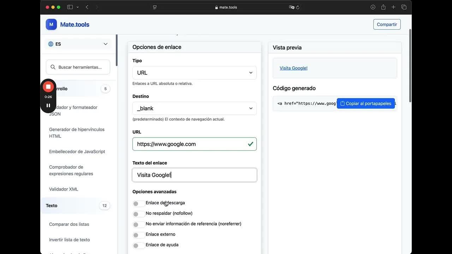Viewport: 452px width, 254px height.
Task: Enable the noreferrer toggle
Action: [x=138, y=225]
